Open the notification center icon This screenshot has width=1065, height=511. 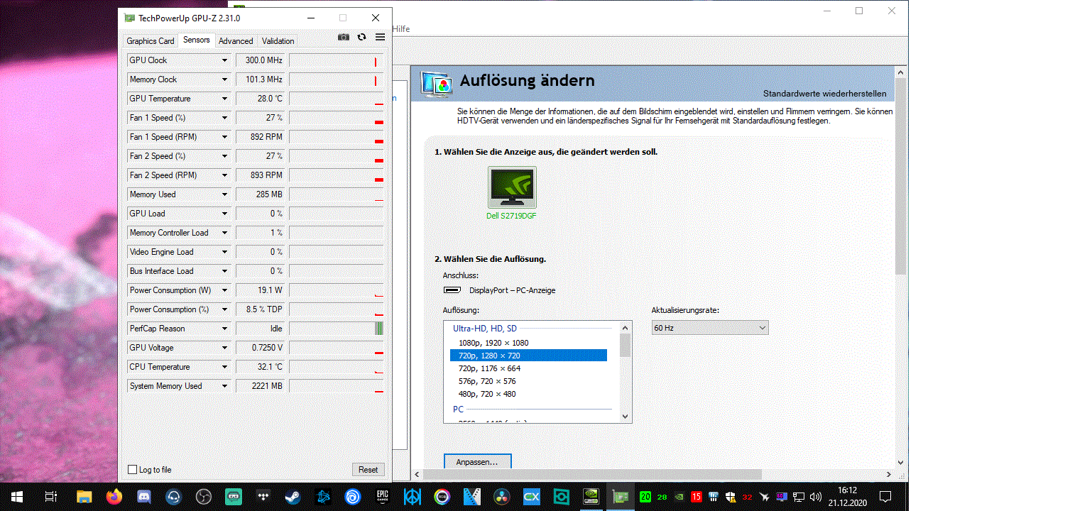(885, 496)
